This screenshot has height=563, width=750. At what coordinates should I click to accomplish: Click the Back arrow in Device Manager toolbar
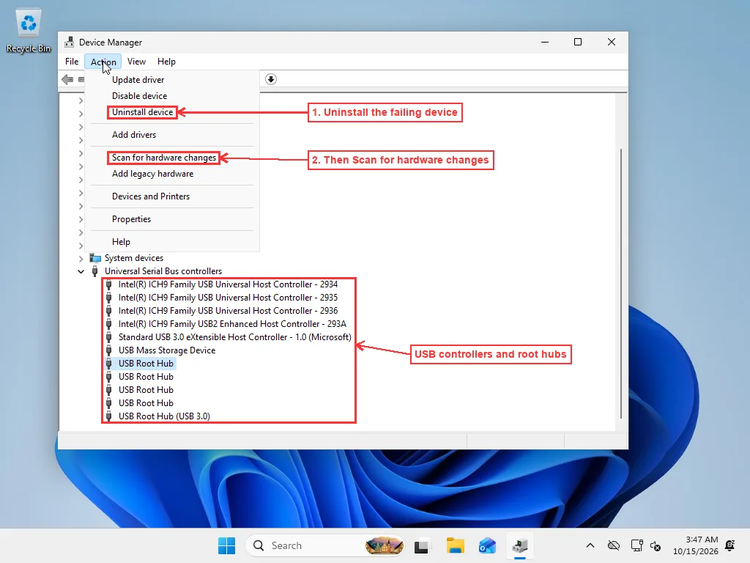(67, 79)
